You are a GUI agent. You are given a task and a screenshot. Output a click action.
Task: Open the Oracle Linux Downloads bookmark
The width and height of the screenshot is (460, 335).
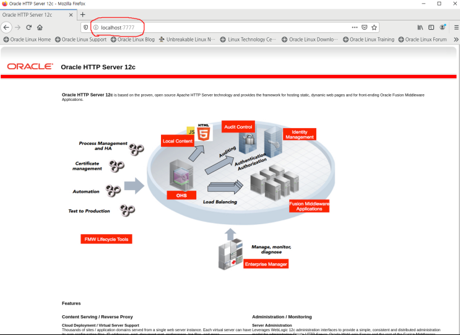(x=310, y=39)
